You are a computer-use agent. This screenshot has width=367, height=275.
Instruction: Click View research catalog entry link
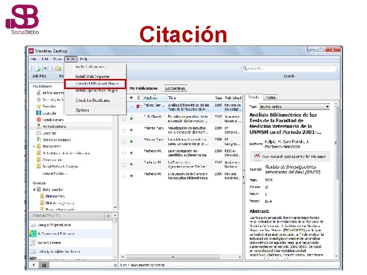(x=290, y=156)
